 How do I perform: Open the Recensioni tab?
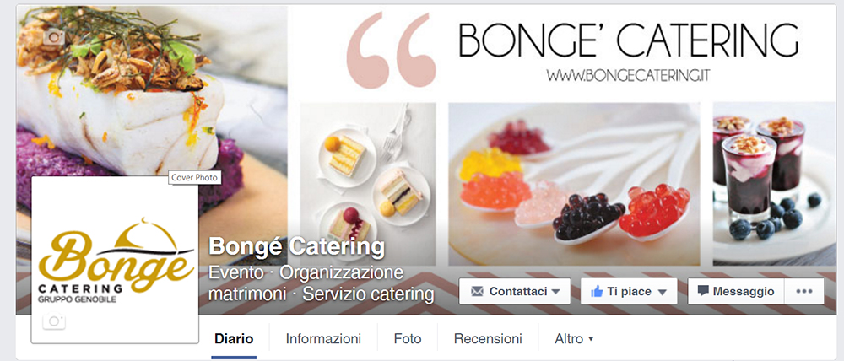point(488,339)
